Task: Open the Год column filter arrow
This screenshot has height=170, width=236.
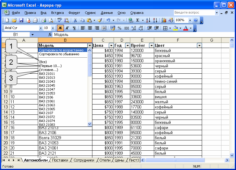Action: tap(128, 46)
